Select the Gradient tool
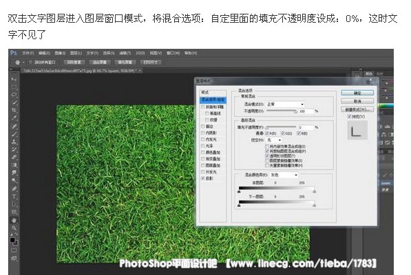 click(14, 165)
